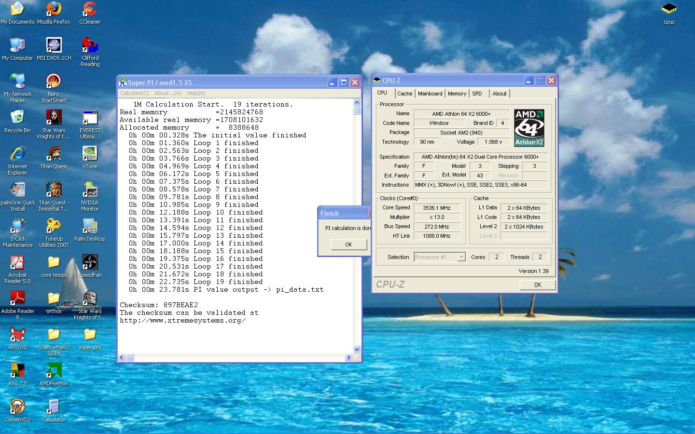Switch to the Cache tab in CPU-Z
Image resolution: width=695 pixels, height=434 pixels.
tap(404, 94)
